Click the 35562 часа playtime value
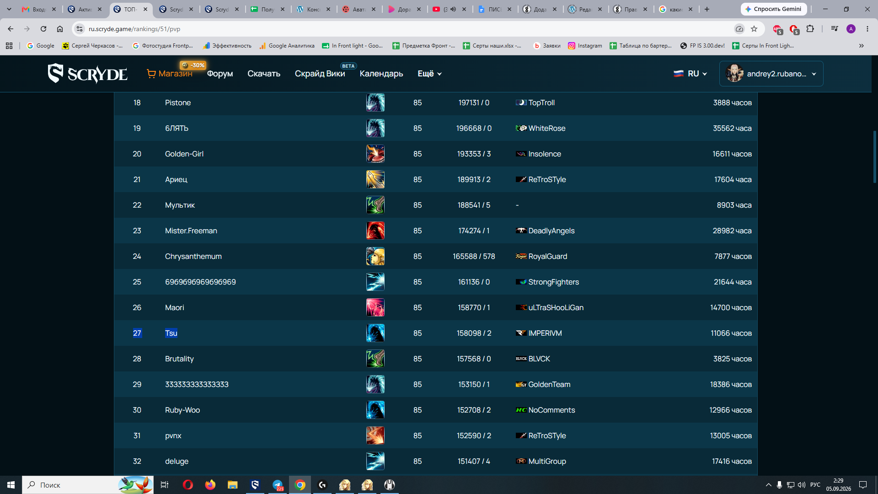This screenshot has width=878, height=494. (x=732, y=128)
